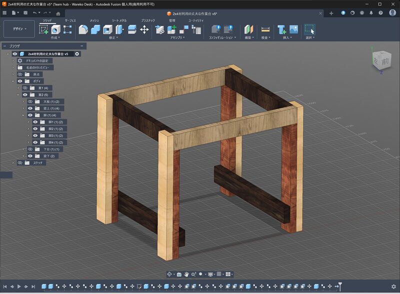
Task: Click the Move/Copy tool icon
Action: pos(144,29)
